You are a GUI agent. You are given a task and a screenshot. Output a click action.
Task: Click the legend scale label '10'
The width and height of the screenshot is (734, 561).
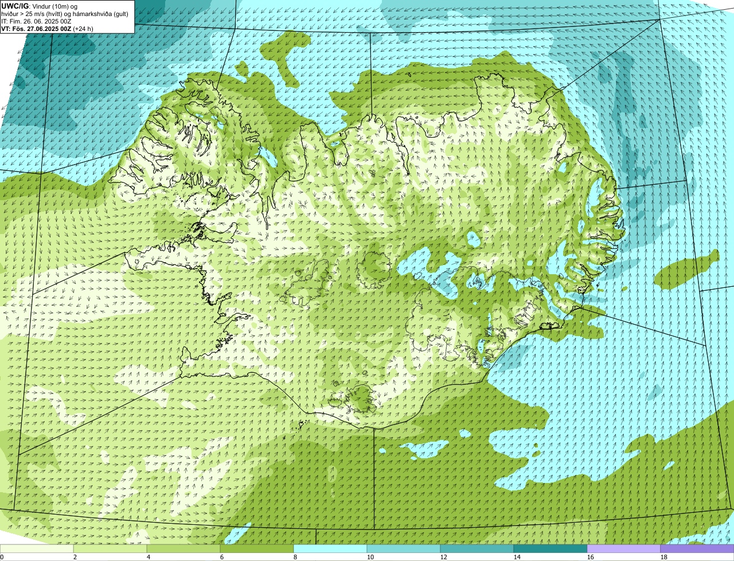370,557
